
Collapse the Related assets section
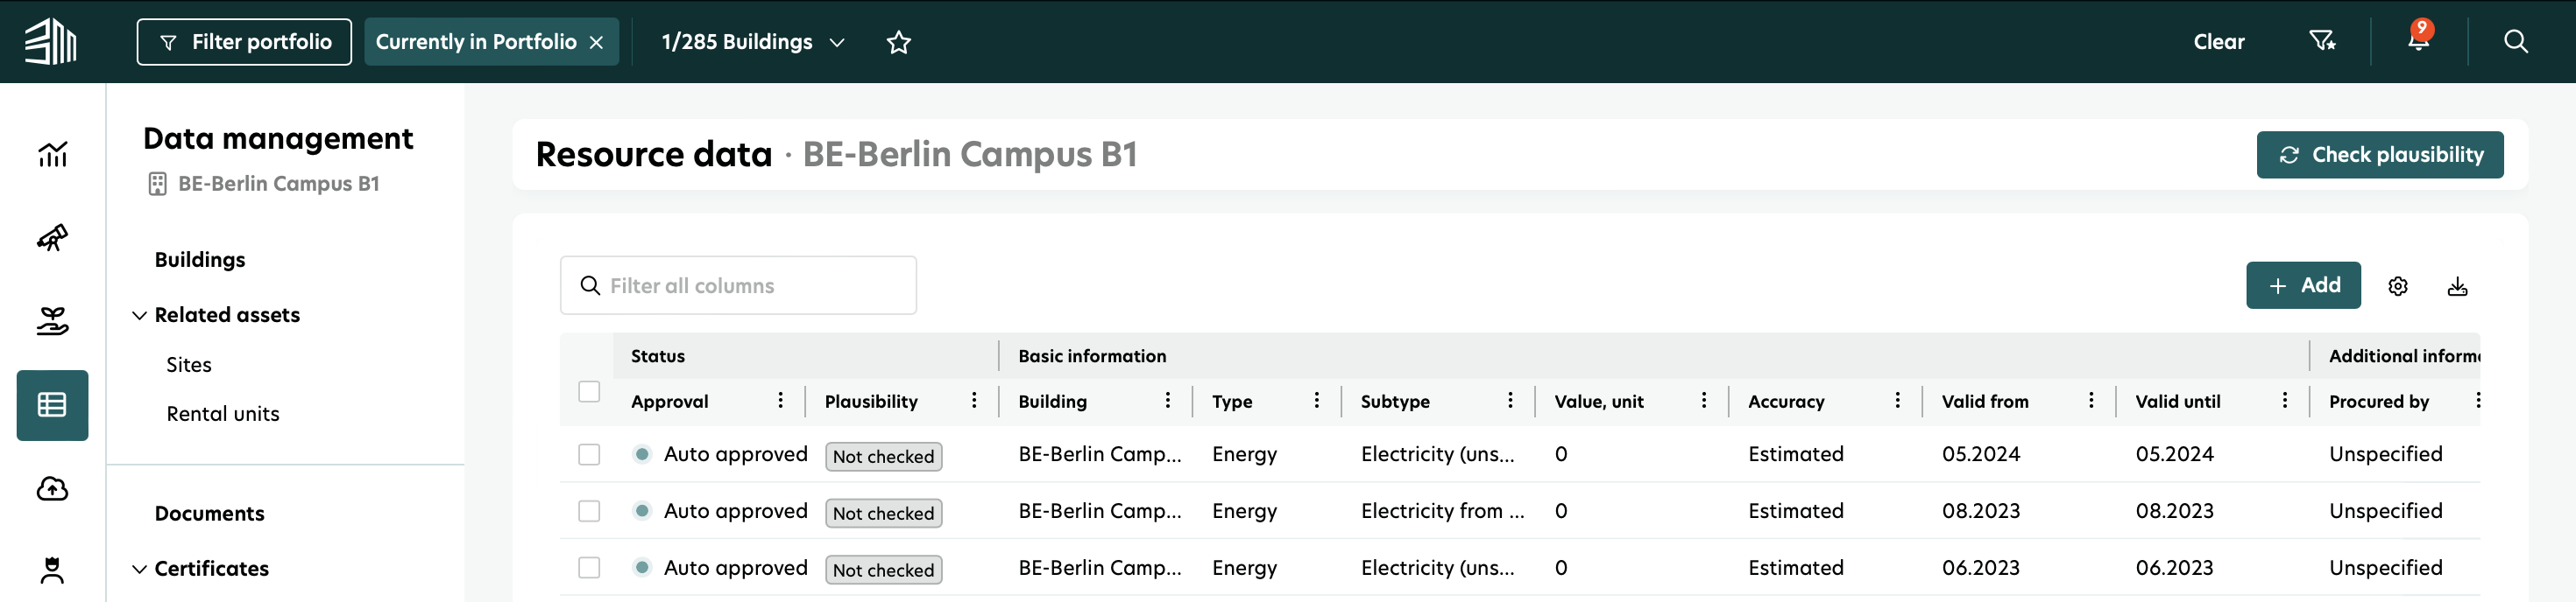139,316
